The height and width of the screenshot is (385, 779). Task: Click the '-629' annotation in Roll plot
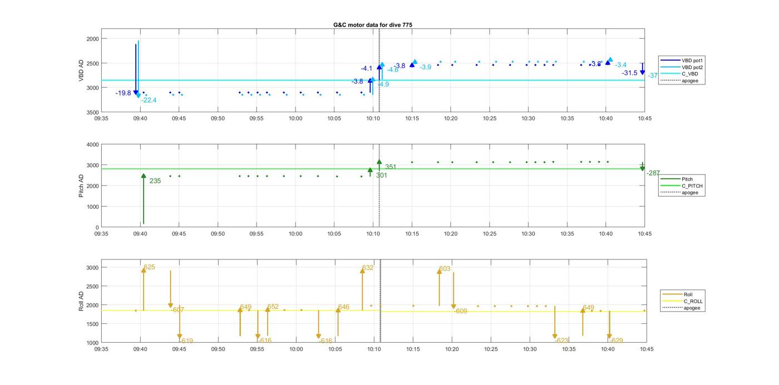(617, 341)
